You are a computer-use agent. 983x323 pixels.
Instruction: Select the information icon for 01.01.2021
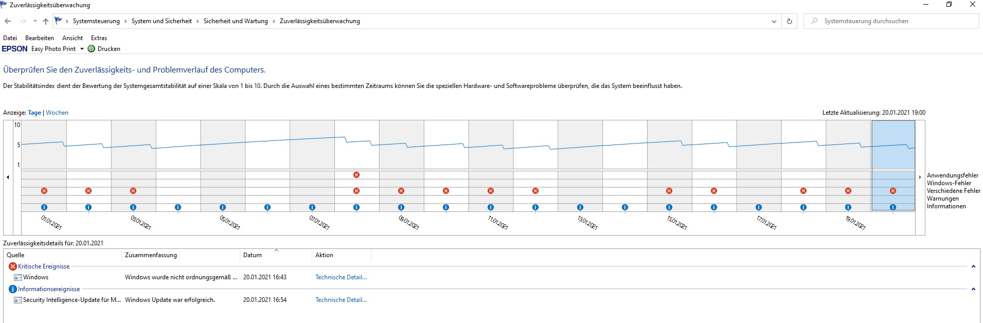pyautogui.click(x=44, y=207)
